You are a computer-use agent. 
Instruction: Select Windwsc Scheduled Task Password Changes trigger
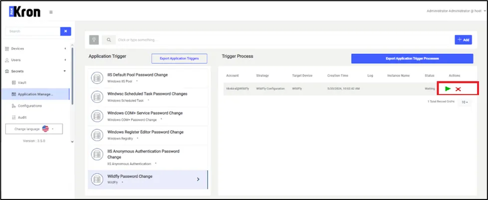[x=148, y=97]
